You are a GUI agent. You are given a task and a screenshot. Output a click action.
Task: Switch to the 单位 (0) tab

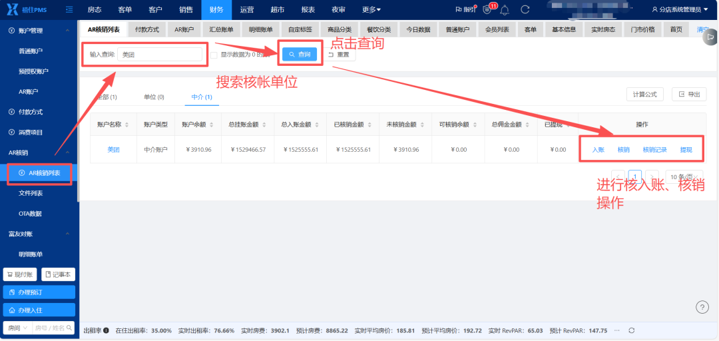coord(154,97)
